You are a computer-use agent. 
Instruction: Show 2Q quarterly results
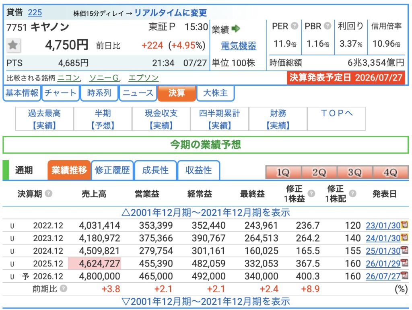click(x=319, y=172)
